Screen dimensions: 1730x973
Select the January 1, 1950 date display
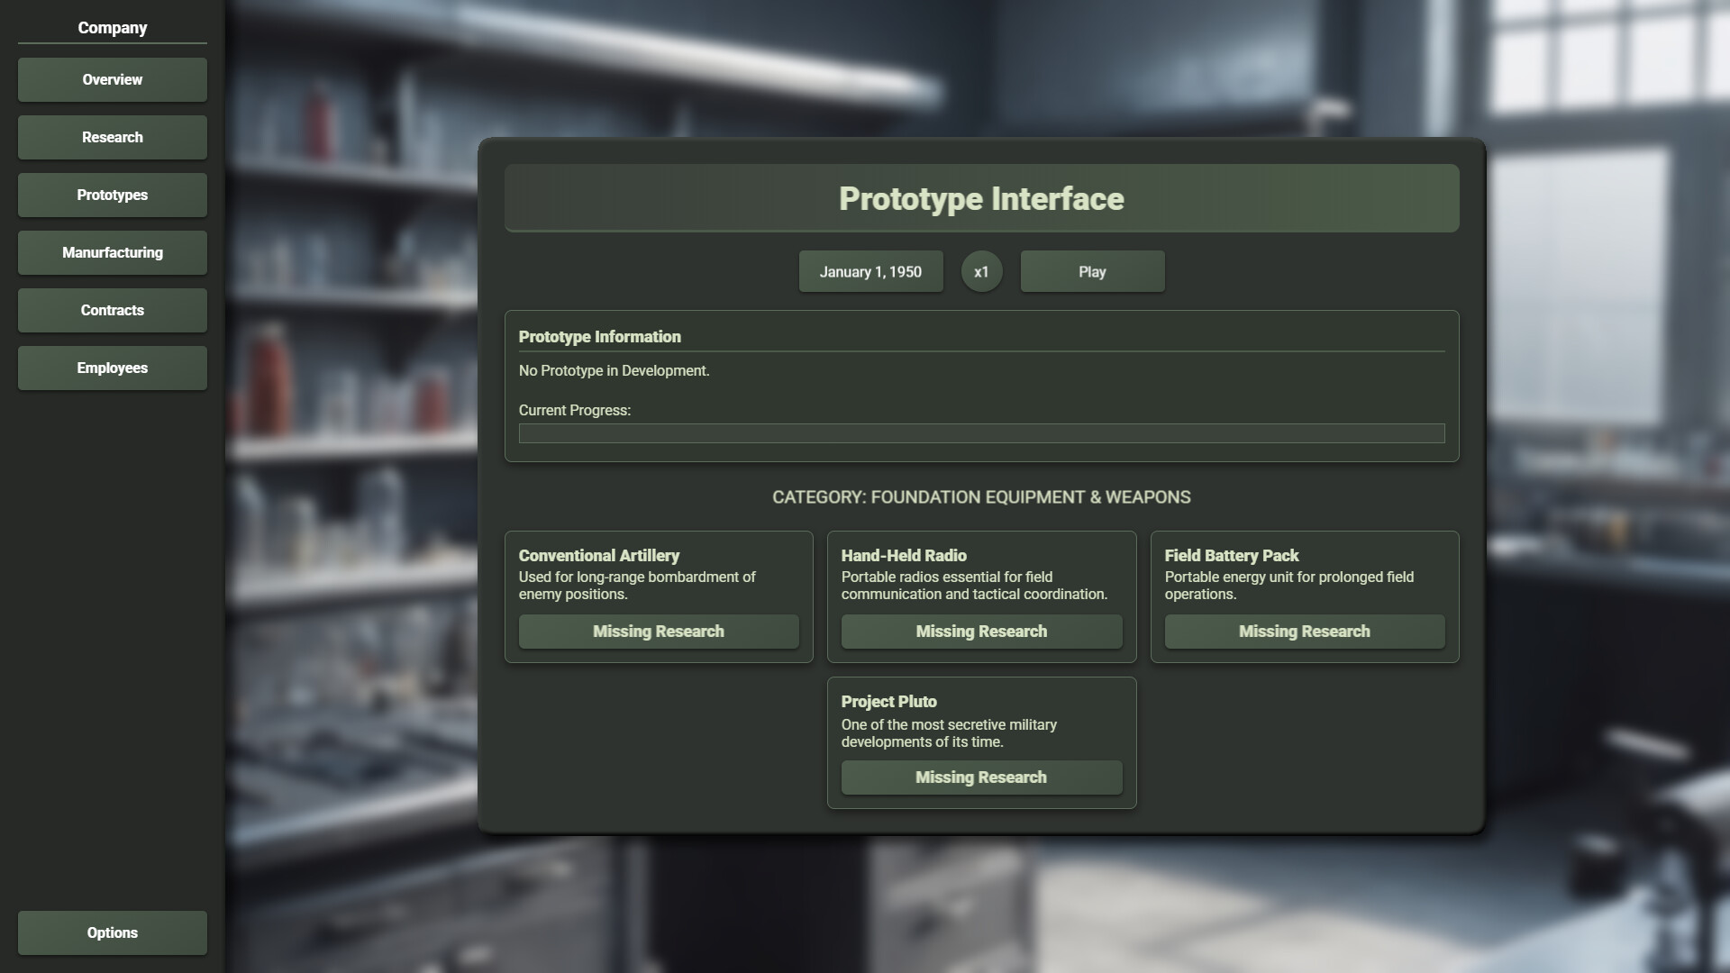870,271
